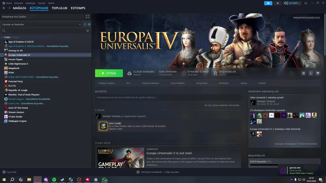Viewport: 326px width, 183px height.
Task: Go back with the left arrow
Action: 4,8
